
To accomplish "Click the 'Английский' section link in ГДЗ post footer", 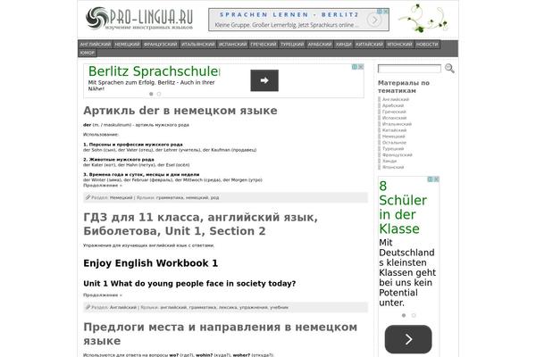I will (123, 307).
